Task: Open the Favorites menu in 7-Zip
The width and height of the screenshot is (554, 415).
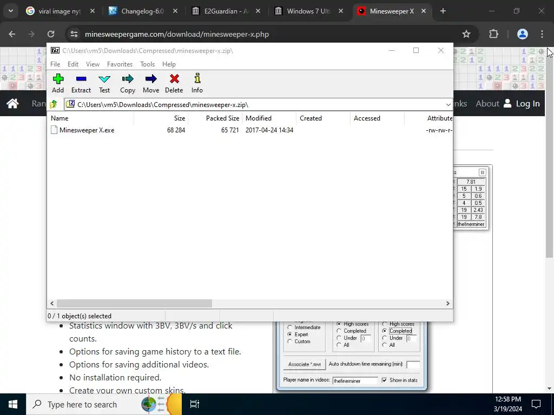Action: pos(120,64)
